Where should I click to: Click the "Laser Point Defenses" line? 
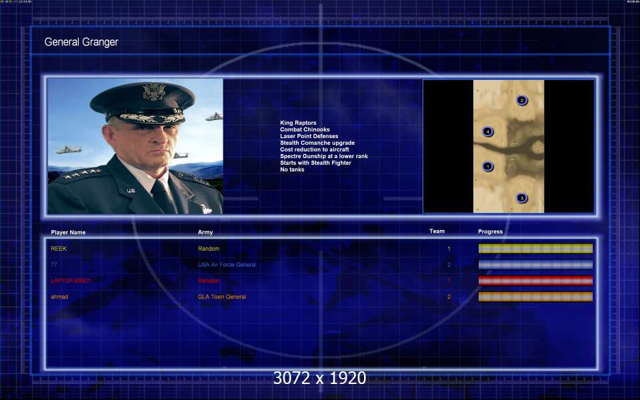pos(309,136)
